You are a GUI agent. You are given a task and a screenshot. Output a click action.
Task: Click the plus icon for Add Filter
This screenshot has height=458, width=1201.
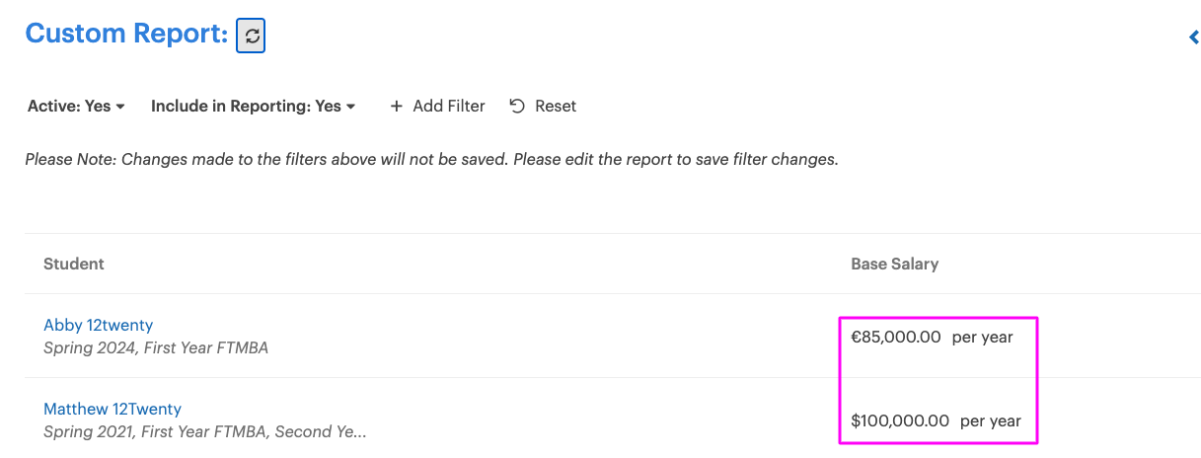coord(397,106)
